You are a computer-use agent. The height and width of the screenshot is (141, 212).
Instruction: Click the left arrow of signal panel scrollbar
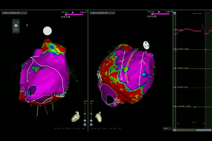point(175,130)
